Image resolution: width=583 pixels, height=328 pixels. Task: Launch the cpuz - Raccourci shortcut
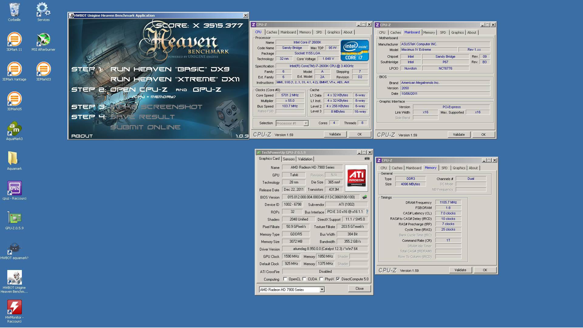point(14,191)
